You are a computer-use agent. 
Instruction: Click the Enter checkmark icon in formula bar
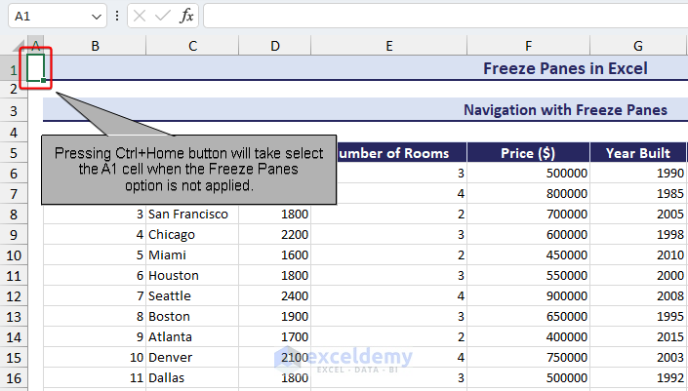162,17
